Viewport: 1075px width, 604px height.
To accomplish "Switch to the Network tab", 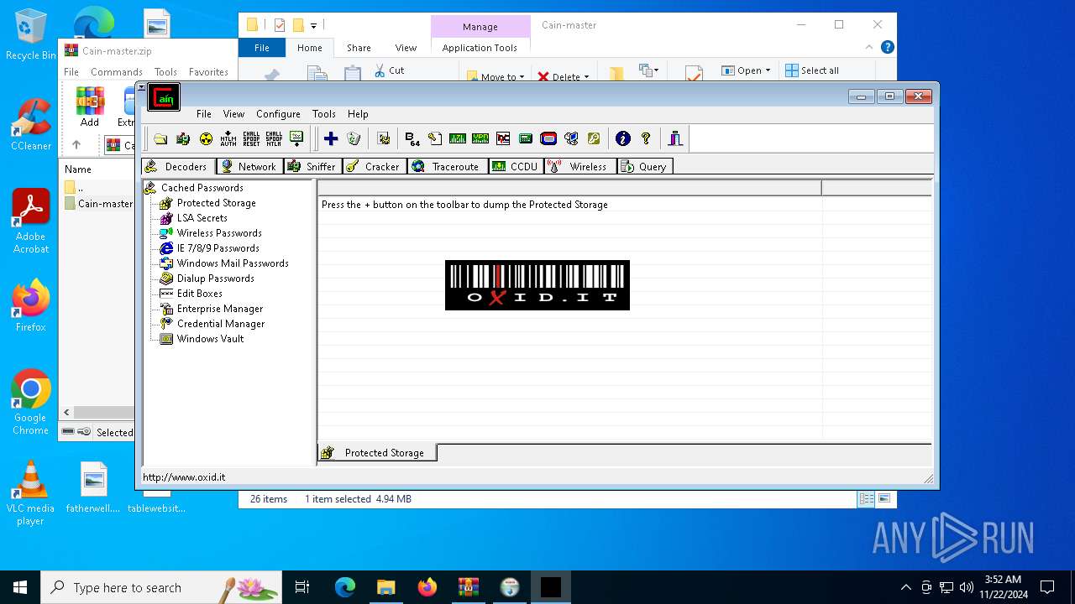I will click(249, 166).
